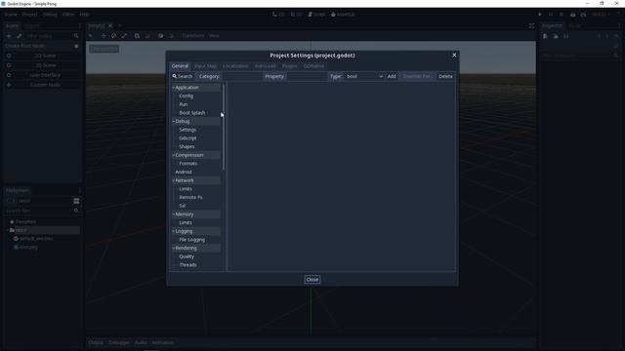Close the Project Settings dialog with X
The width and height of the screenshot is (625, 351).
[x=454, y=55]
